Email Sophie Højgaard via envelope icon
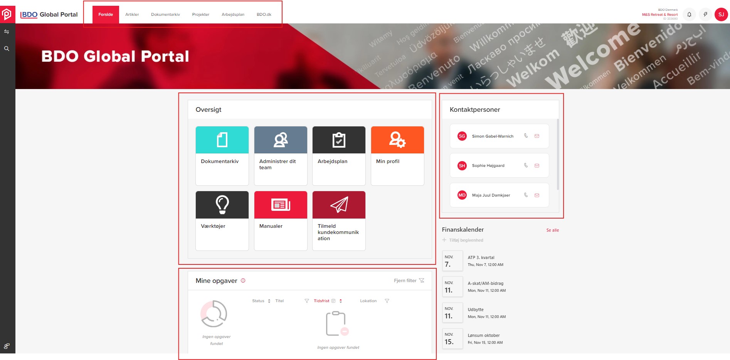The width and height of the screenshot is (730, 360). (537, 165)
